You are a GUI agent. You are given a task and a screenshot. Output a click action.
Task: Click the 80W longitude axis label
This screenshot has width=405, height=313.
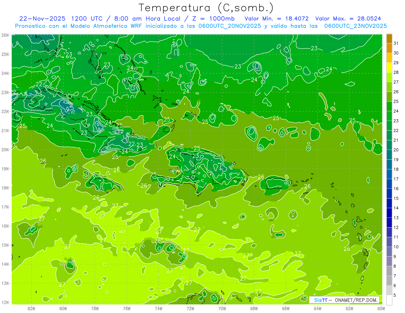tap(63, 308)
